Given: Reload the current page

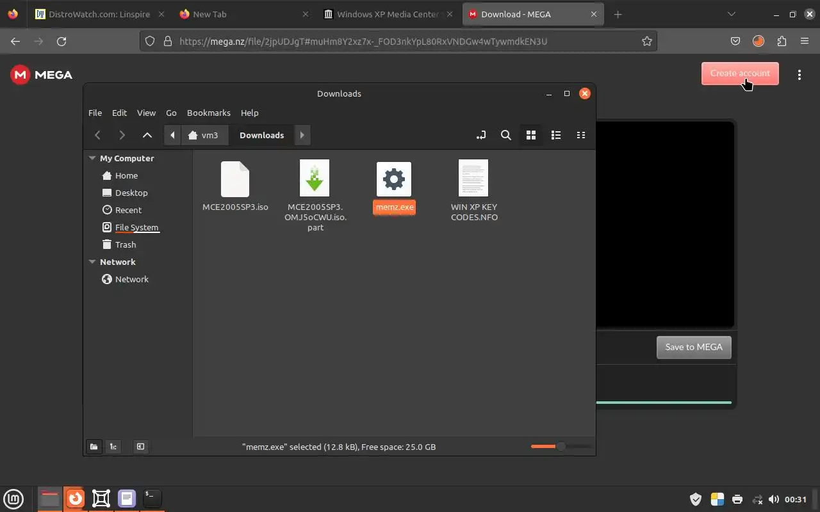Looking at the screenshot, I should 61,41.
